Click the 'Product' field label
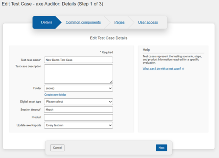 36,118
